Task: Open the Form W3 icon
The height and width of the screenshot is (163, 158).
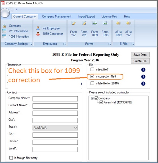Action: point(84,29)
